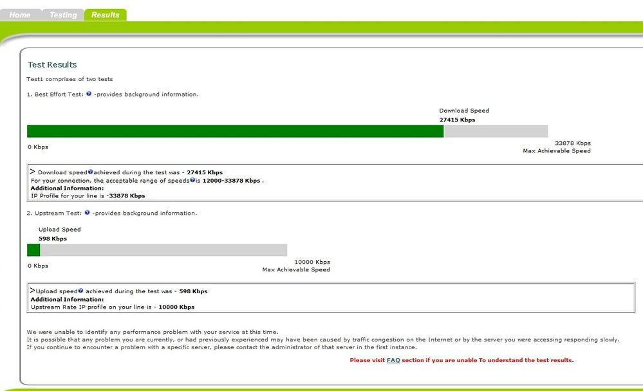The width and height of the screenshot is (643, 391).
Task: Click help icon after Download speed
Action: coord(90,172)
